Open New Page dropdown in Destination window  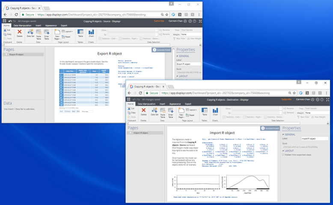(x=181, y=117)
